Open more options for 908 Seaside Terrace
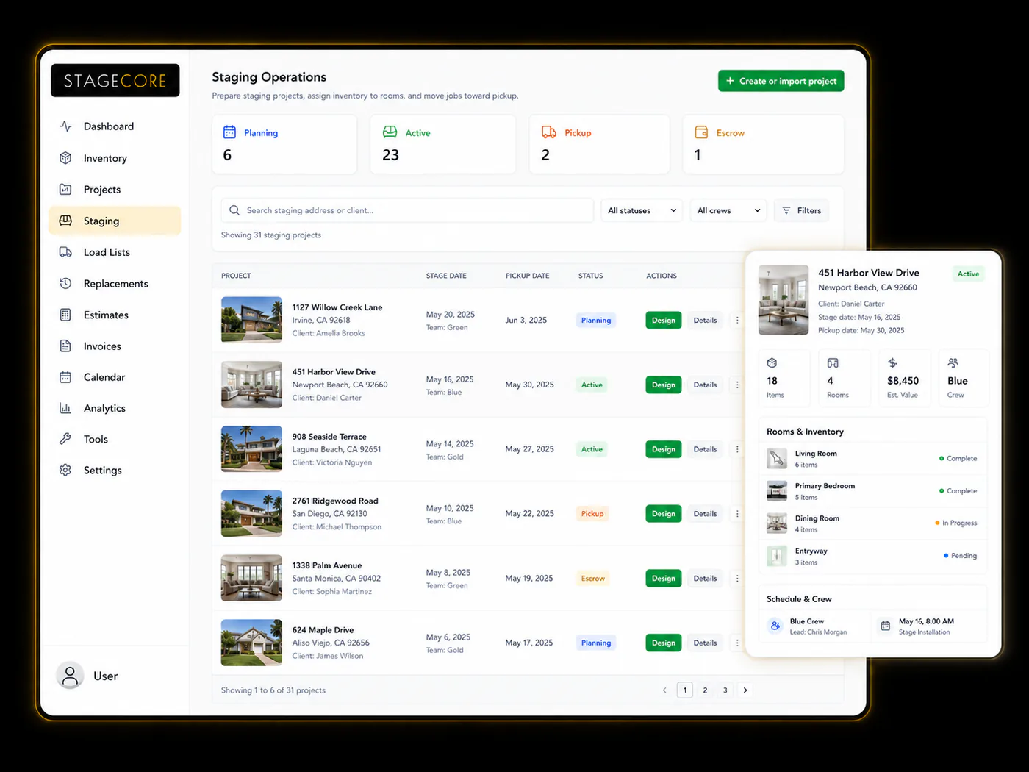The height and width of the screenshot is (772, 1029). click(737, 449)
